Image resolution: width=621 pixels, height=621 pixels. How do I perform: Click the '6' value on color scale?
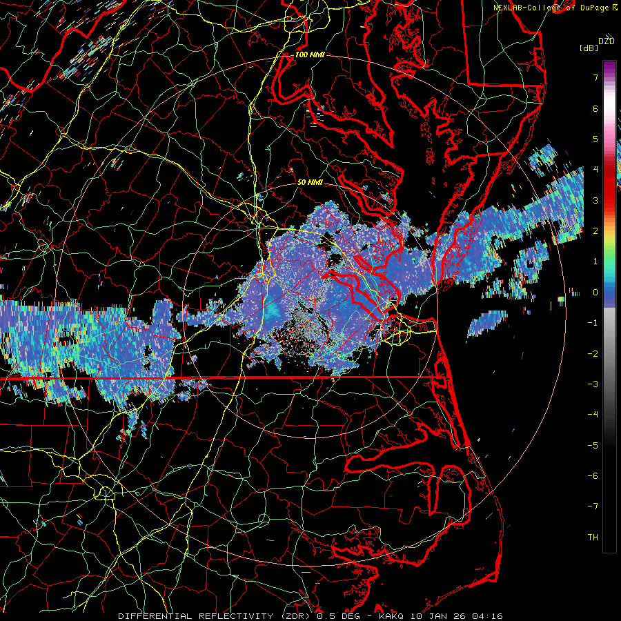(x=595, y=108)
